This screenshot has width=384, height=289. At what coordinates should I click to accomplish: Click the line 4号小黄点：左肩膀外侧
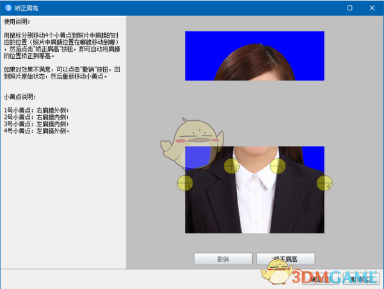[36, 131]
